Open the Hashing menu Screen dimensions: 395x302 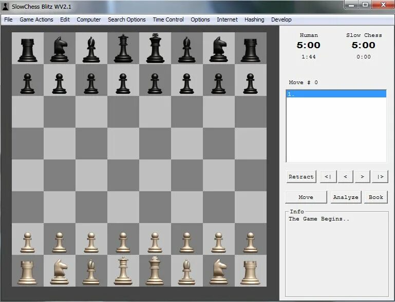[x=254, y=19]
